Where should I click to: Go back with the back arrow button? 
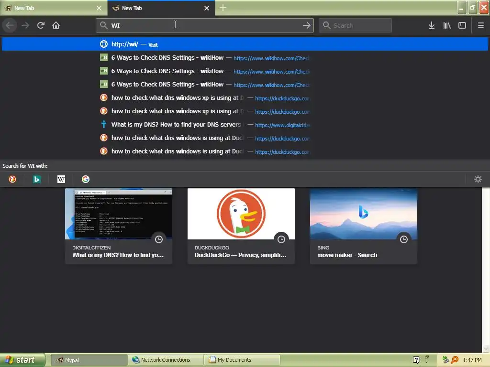(x=10, y=25)
